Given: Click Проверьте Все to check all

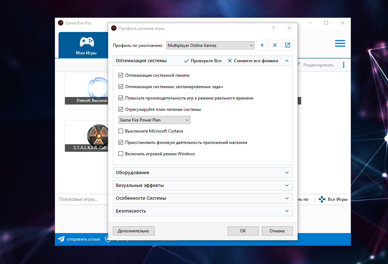Looking at the screenshot, I should point(203,61).
